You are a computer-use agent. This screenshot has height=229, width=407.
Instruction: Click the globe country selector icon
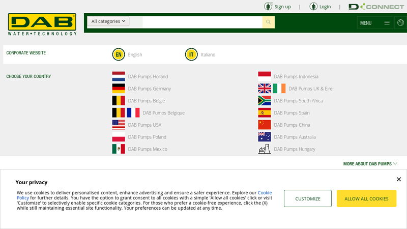[x=400, y=23]
